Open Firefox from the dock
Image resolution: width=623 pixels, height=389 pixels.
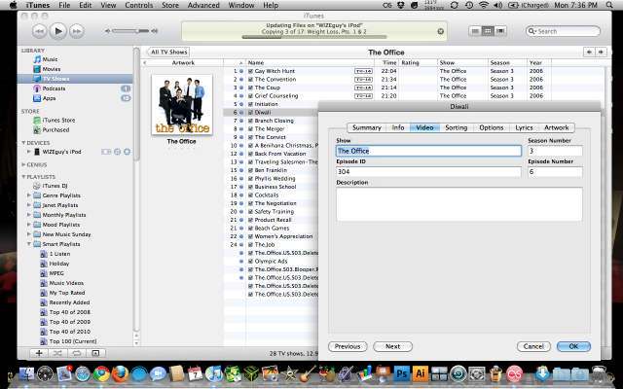click(x=120, y=373)
